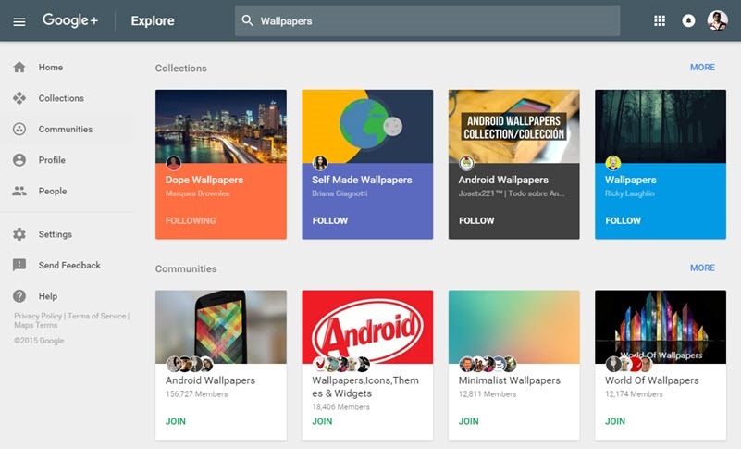Screen dimensions: 741x449
Task: Click the Dope Wallpapers title
Action: coord(204,180)
